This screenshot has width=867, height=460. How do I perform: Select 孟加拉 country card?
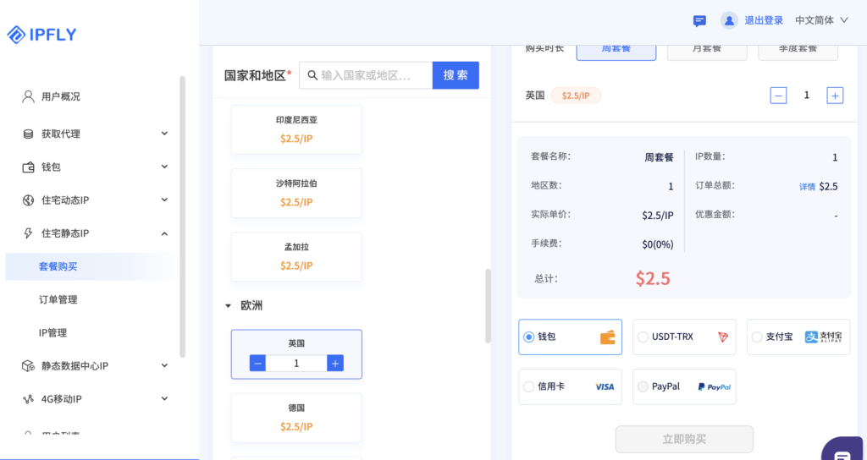[x=296, y=257]
